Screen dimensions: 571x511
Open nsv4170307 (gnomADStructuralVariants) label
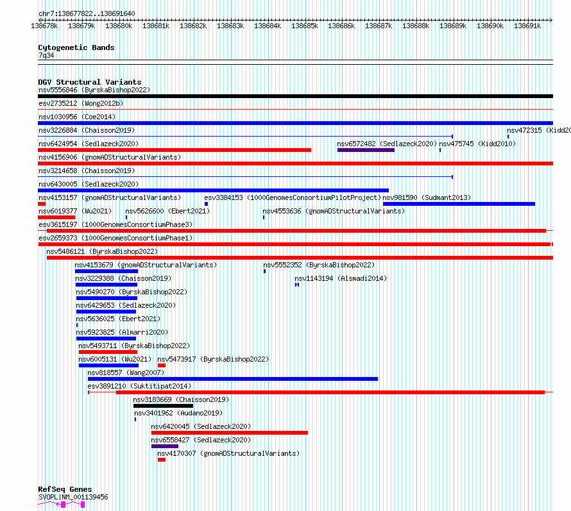(228, 453)
